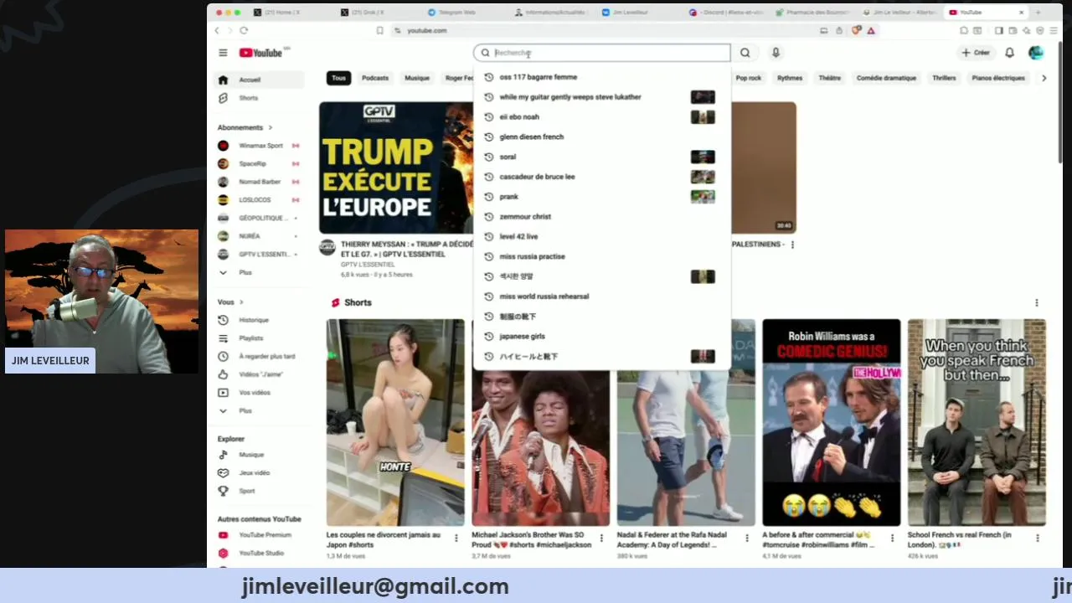Viewport: 1072px width, 603px height.
Task: Open À regarder plus tard
Action: point(260,356)
